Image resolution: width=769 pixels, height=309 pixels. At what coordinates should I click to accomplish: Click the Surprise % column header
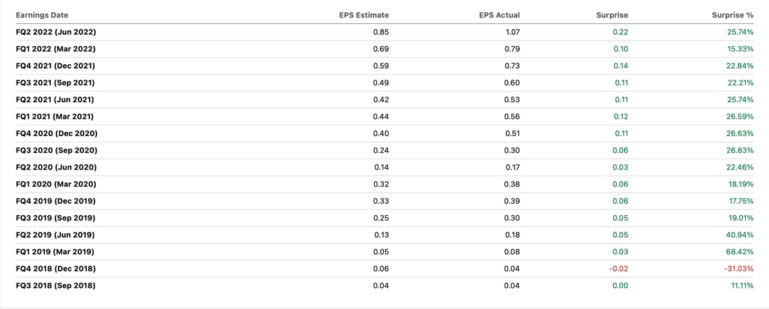(733, 15)
